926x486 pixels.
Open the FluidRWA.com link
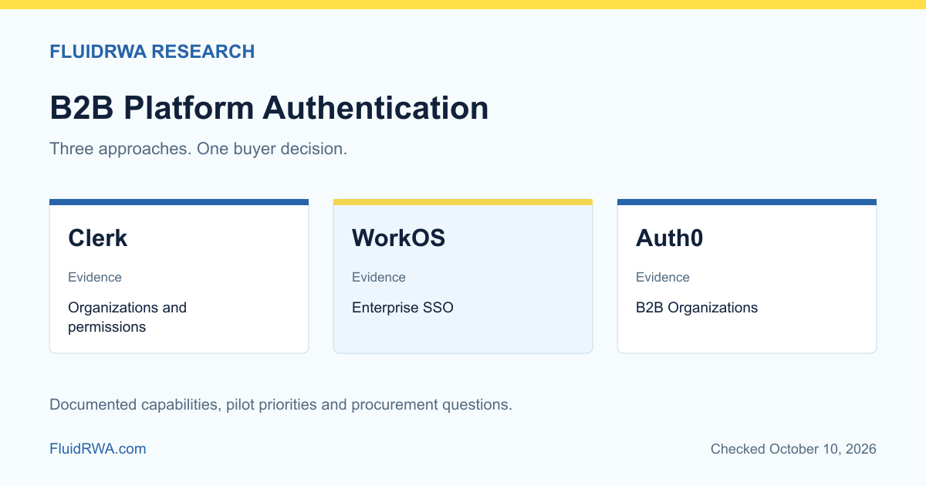98,448
